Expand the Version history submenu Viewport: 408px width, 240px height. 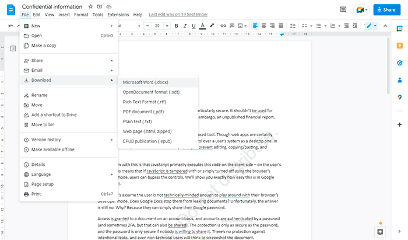69,140
